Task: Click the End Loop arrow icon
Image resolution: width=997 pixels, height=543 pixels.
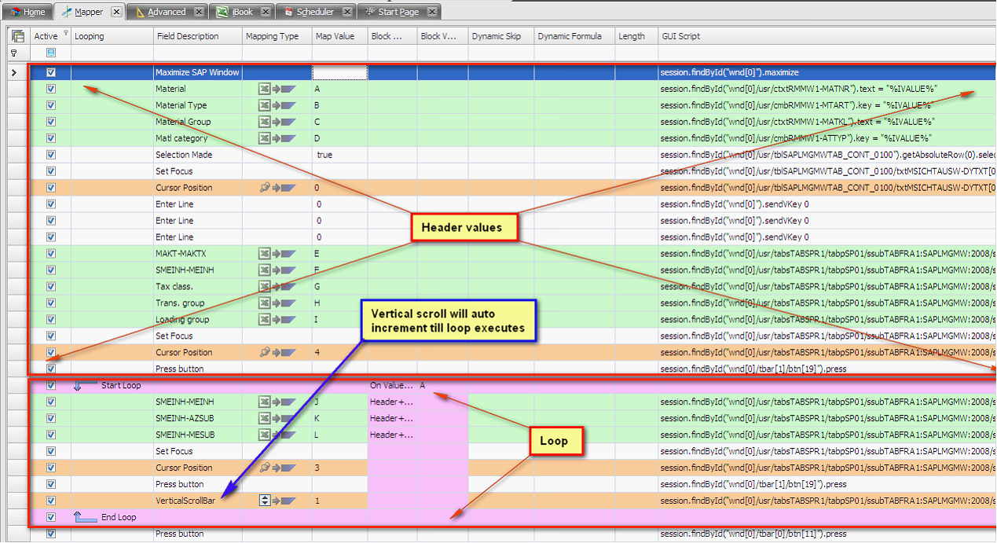Action: tap(83, 517)
